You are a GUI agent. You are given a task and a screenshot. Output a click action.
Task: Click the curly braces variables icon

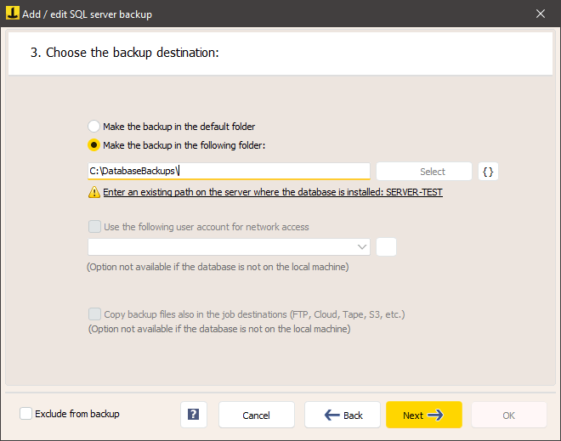point(488,172)
